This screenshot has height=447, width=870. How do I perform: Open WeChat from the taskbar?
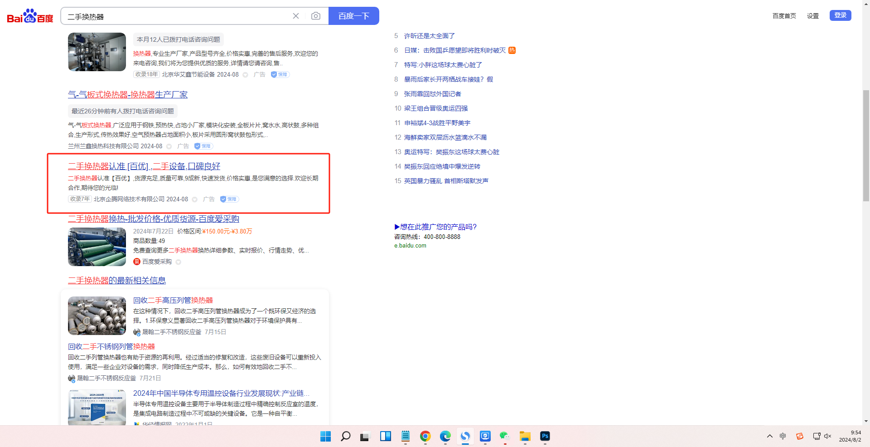click(505, 436)
